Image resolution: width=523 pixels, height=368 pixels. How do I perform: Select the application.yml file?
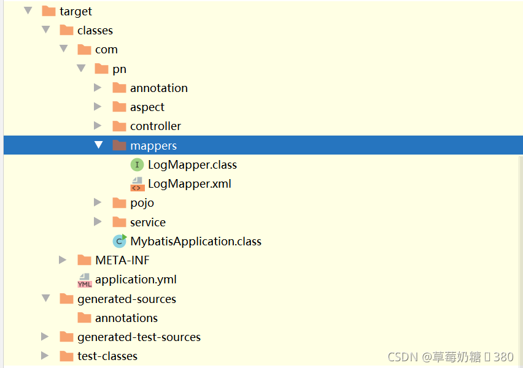[x=136, y=279]
